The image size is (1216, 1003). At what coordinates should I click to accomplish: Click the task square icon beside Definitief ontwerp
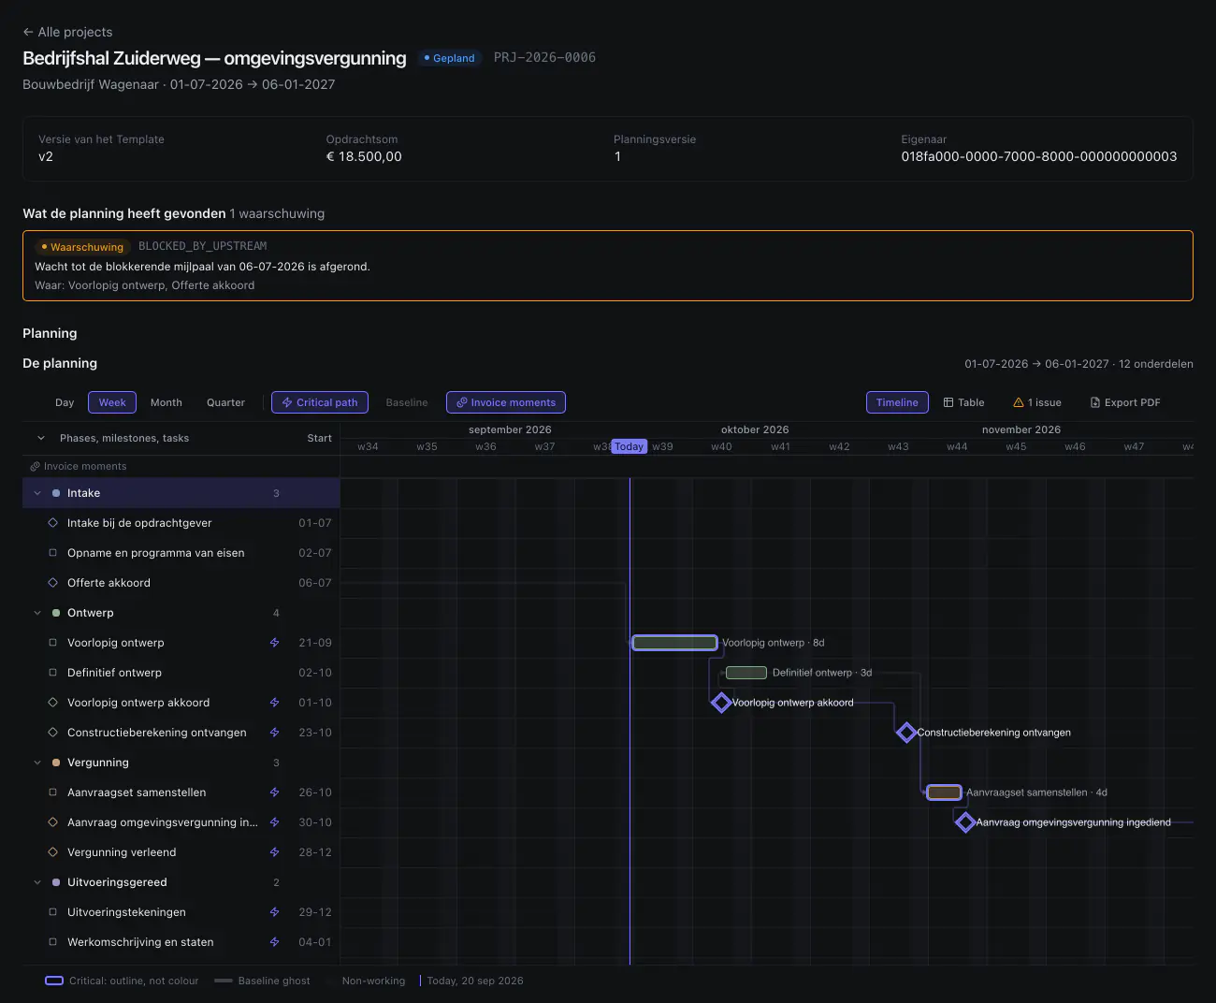coord(53,673)
